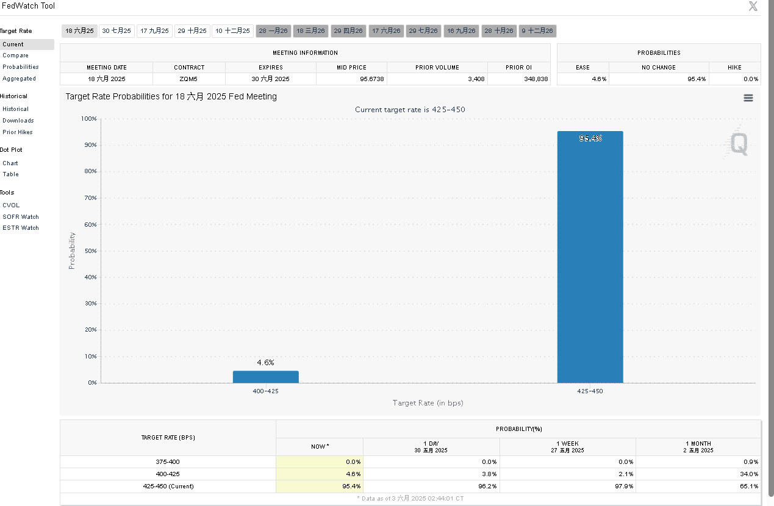This screenshot has width=774, height=506.
Task: Select the 29 七月26 meeting tab
Action: pos(424,30)
